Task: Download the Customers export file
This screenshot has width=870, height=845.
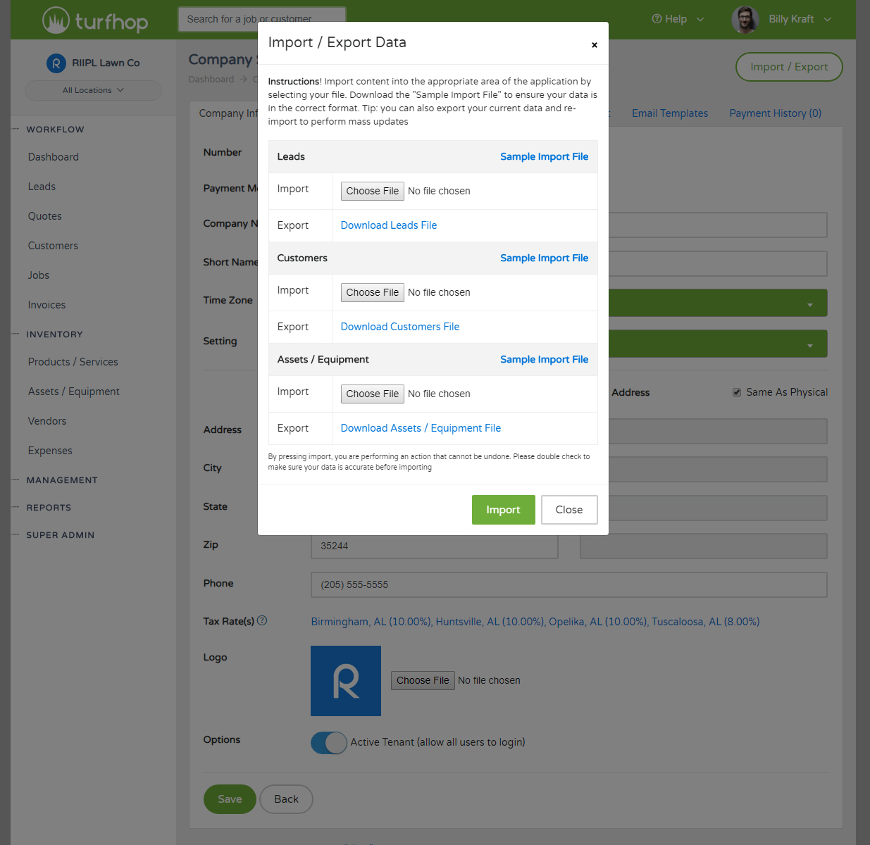Action: [x=399, y=327]
